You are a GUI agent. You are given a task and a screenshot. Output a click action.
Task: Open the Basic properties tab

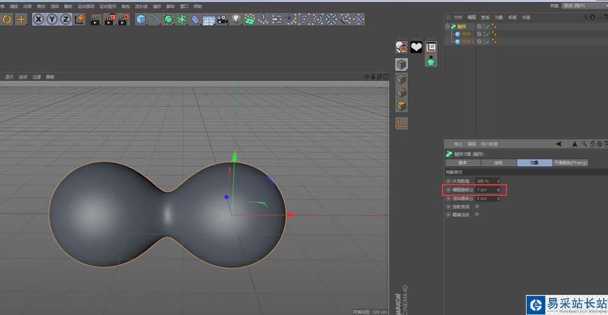[x=463, y=162]
